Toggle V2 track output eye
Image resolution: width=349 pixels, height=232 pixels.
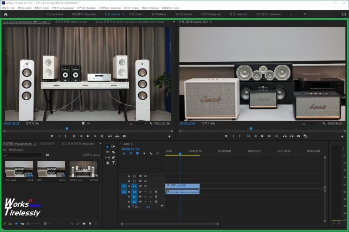point(145,181)
